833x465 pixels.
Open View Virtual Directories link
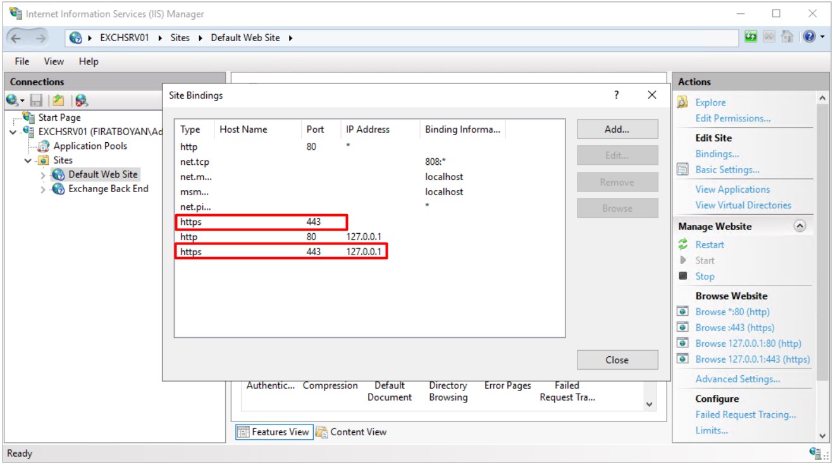click(743, 205)
